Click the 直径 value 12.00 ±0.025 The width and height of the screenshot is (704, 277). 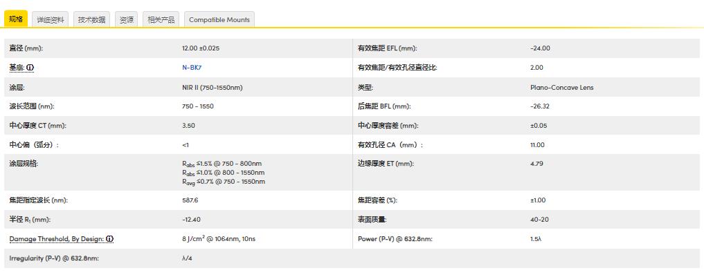pos(201,48)
